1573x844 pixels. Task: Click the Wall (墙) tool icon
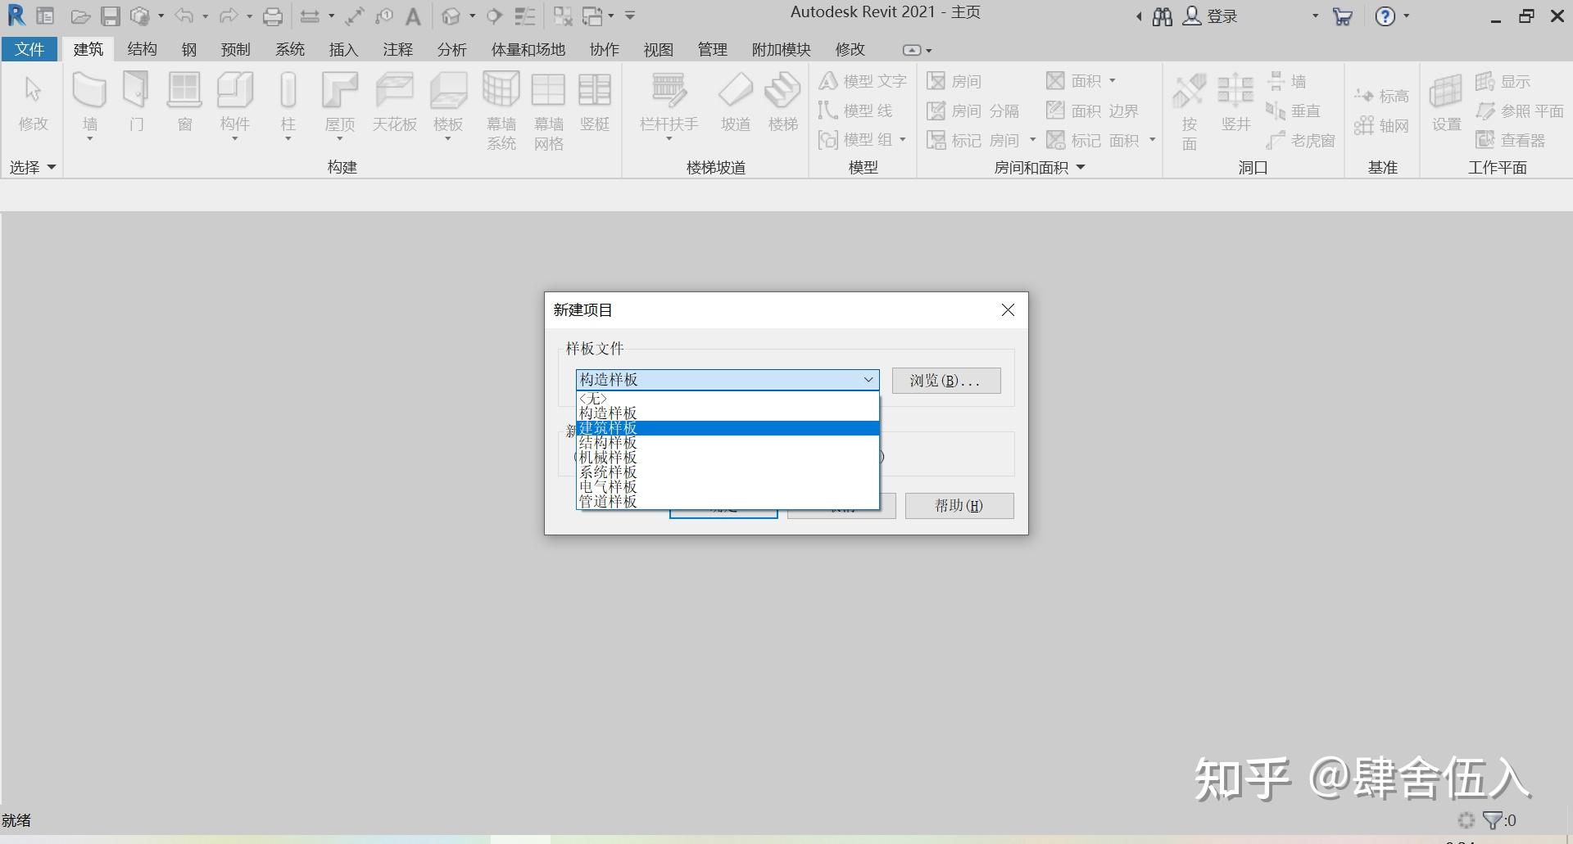(x=89, y=90)
